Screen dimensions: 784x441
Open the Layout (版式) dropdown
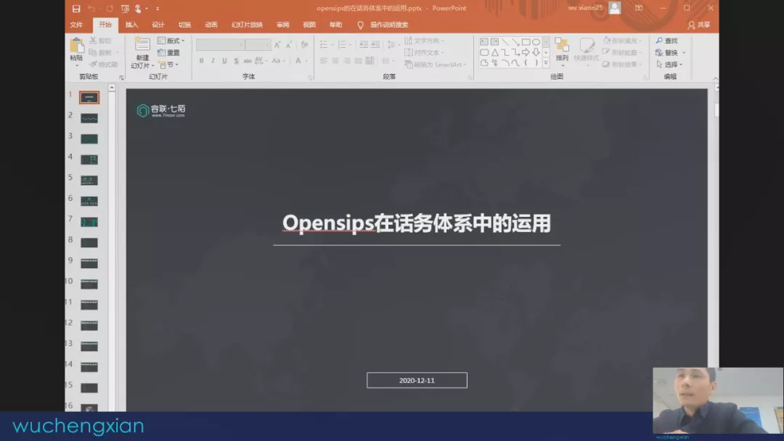coord(171,41)
